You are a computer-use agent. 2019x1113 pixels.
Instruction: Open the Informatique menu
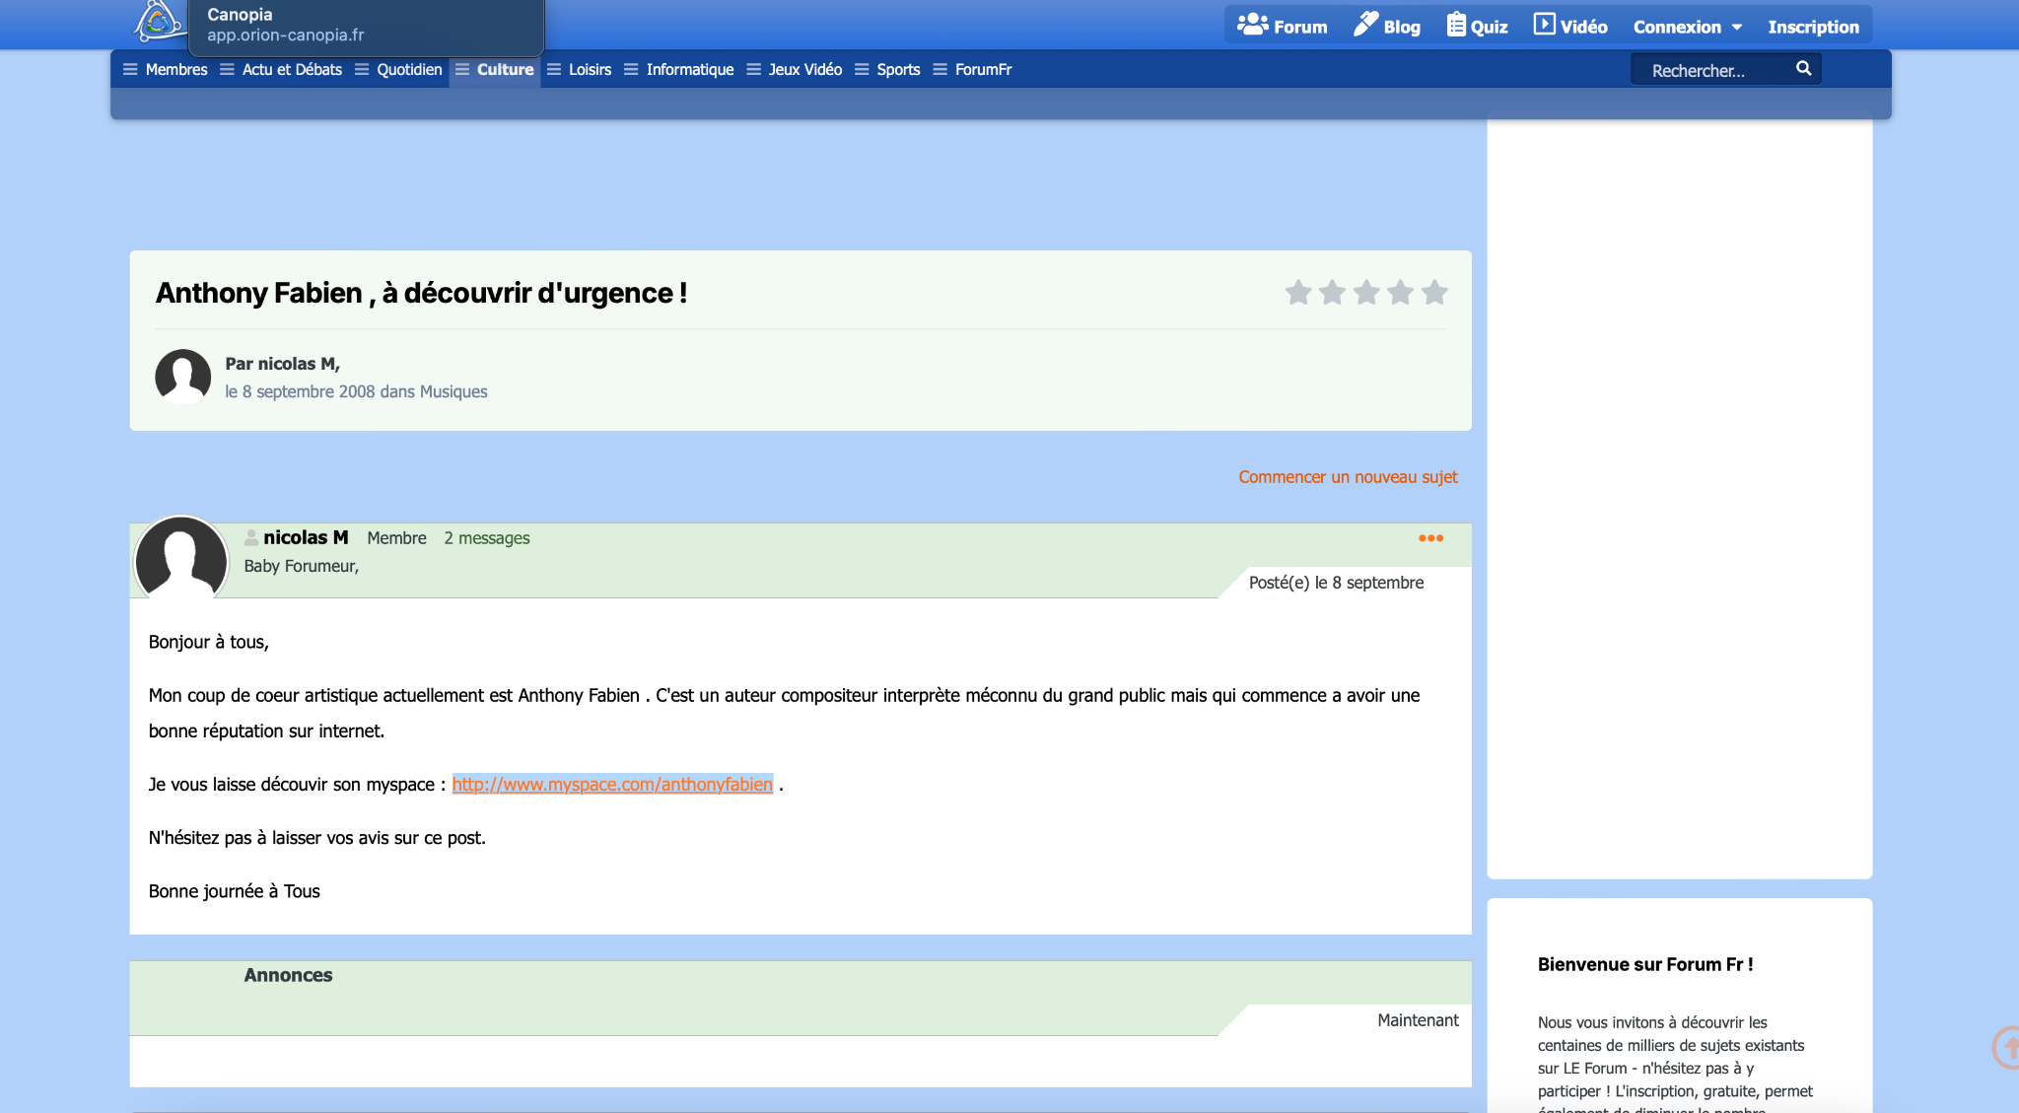click(x=679, y=69)
